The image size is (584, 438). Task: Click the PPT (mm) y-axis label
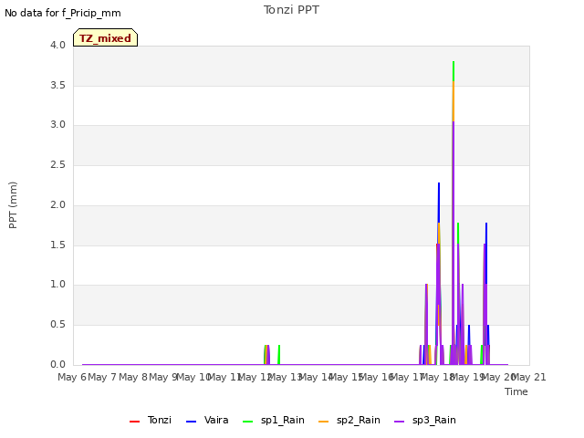tap(13, 205)
